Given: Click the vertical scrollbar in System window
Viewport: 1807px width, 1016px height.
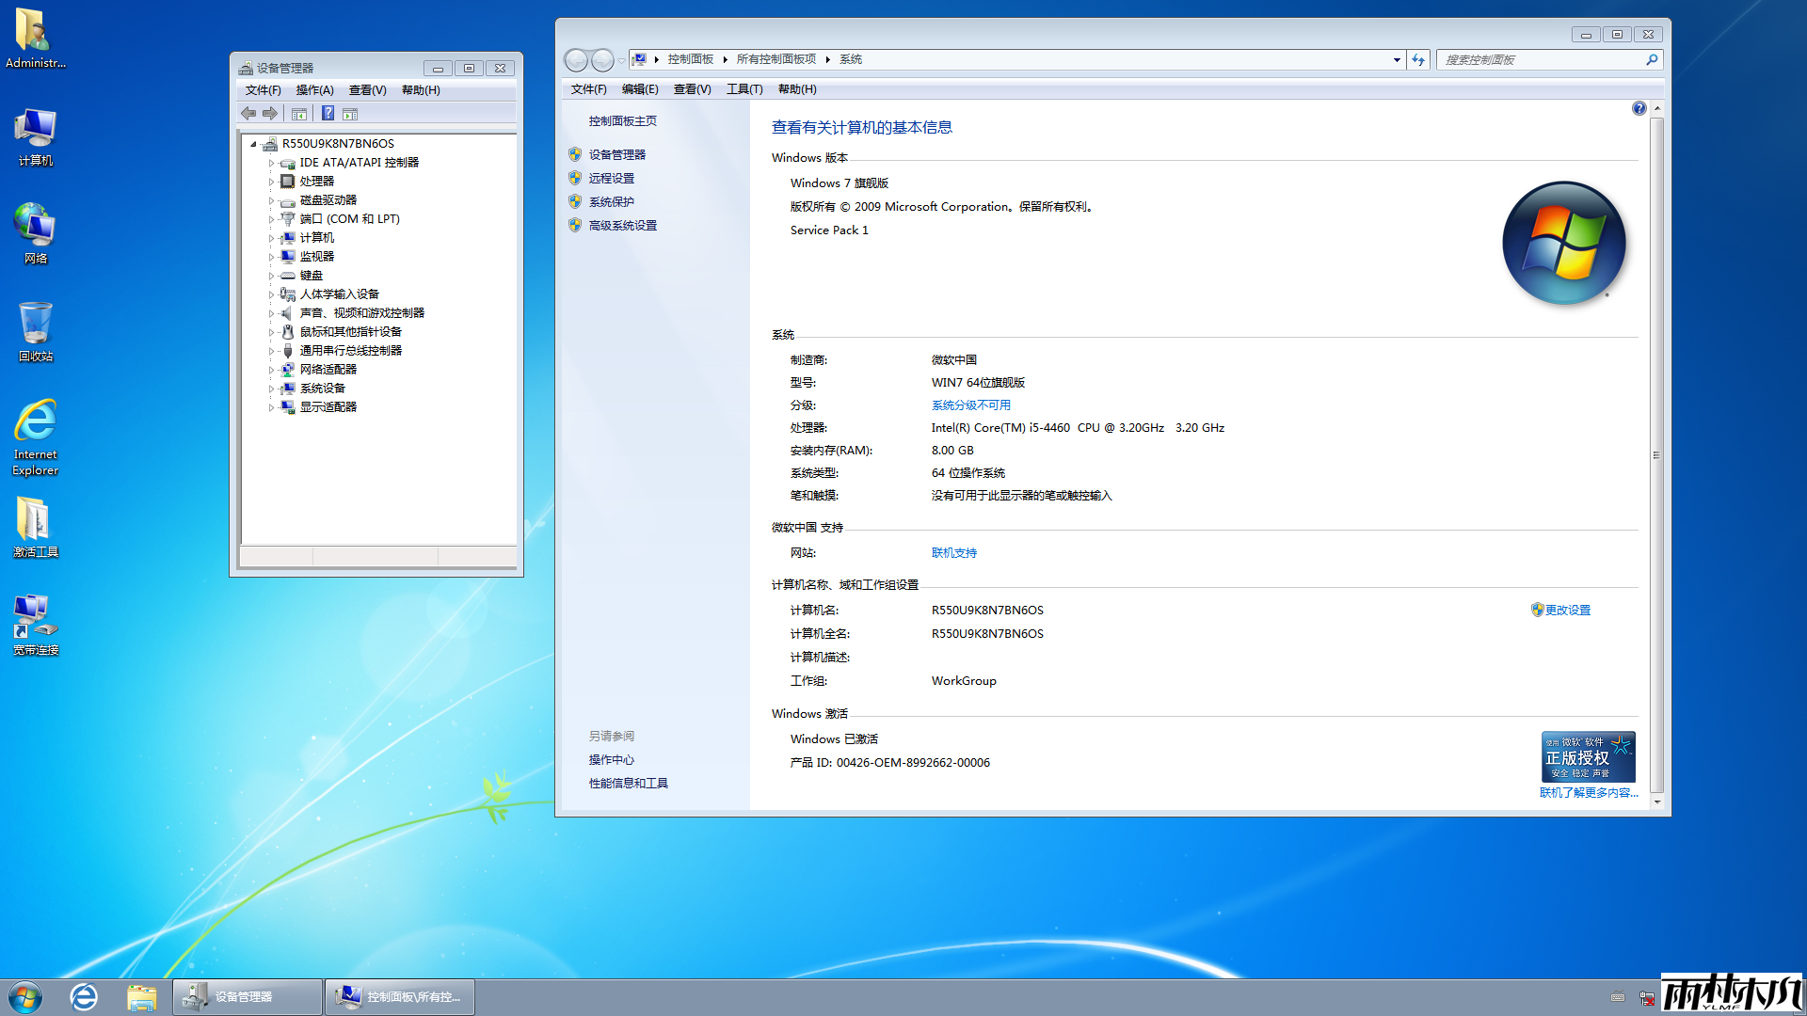Looking at the screenshot, I should pyautogui.click(x=1656, y=454).
